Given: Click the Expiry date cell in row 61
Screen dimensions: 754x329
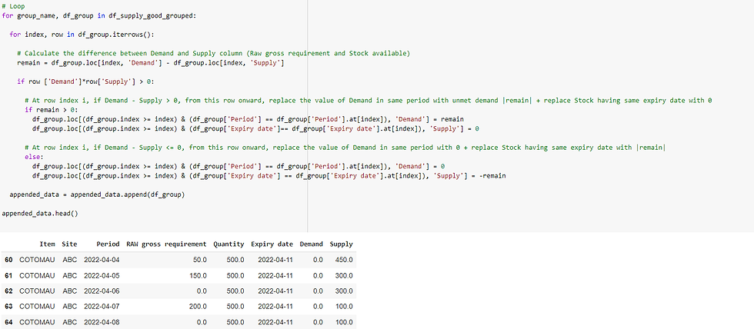Looking at the screenshot, I should pos(275,276).
